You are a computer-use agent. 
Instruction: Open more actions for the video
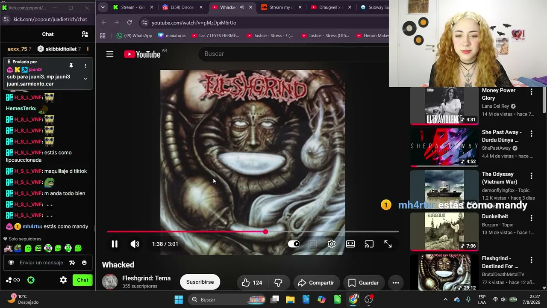pyautogui.click(x=396, y=283)
